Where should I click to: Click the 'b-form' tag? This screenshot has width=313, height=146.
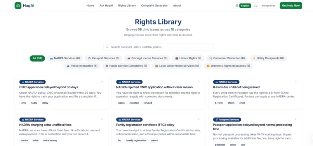(x=219, y=103)
